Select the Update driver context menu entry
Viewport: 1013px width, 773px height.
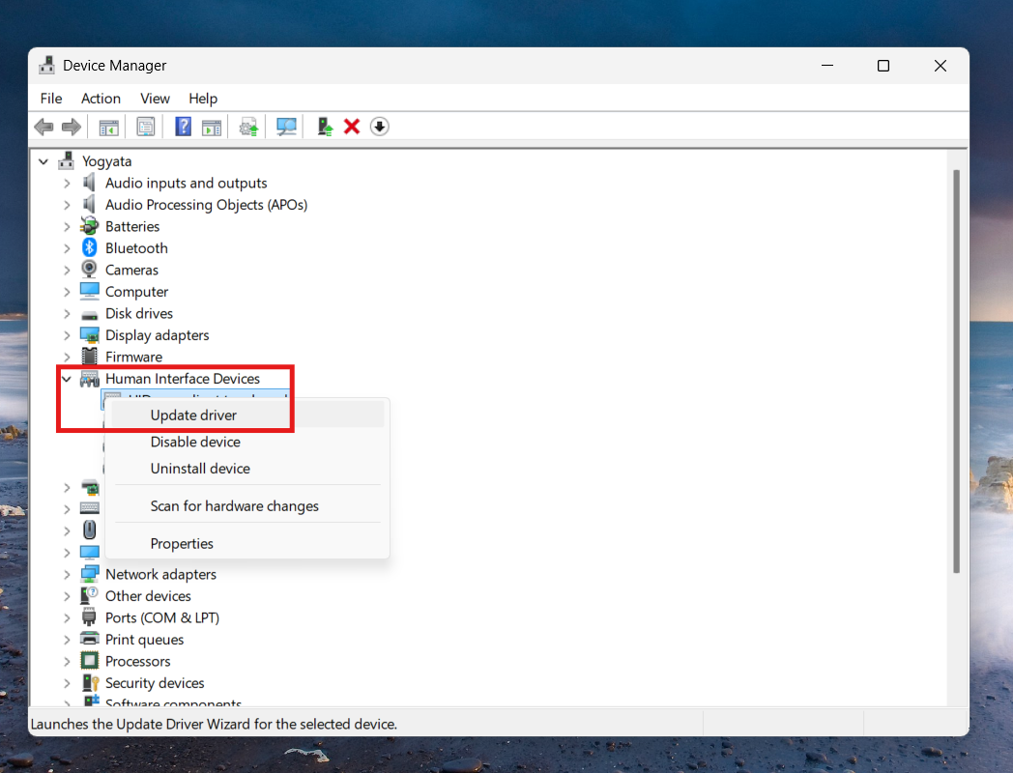(x=192, y=415)
